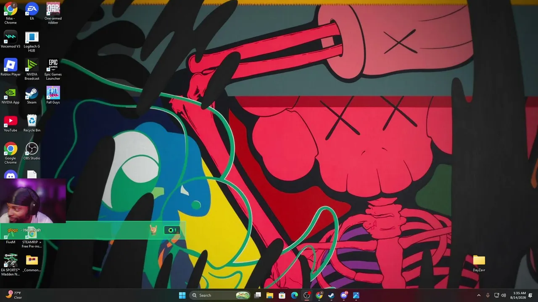Screen dimensions: 538x302
Task: Open the weather widget showing 77°F Clear
Action: click(14, 295)
